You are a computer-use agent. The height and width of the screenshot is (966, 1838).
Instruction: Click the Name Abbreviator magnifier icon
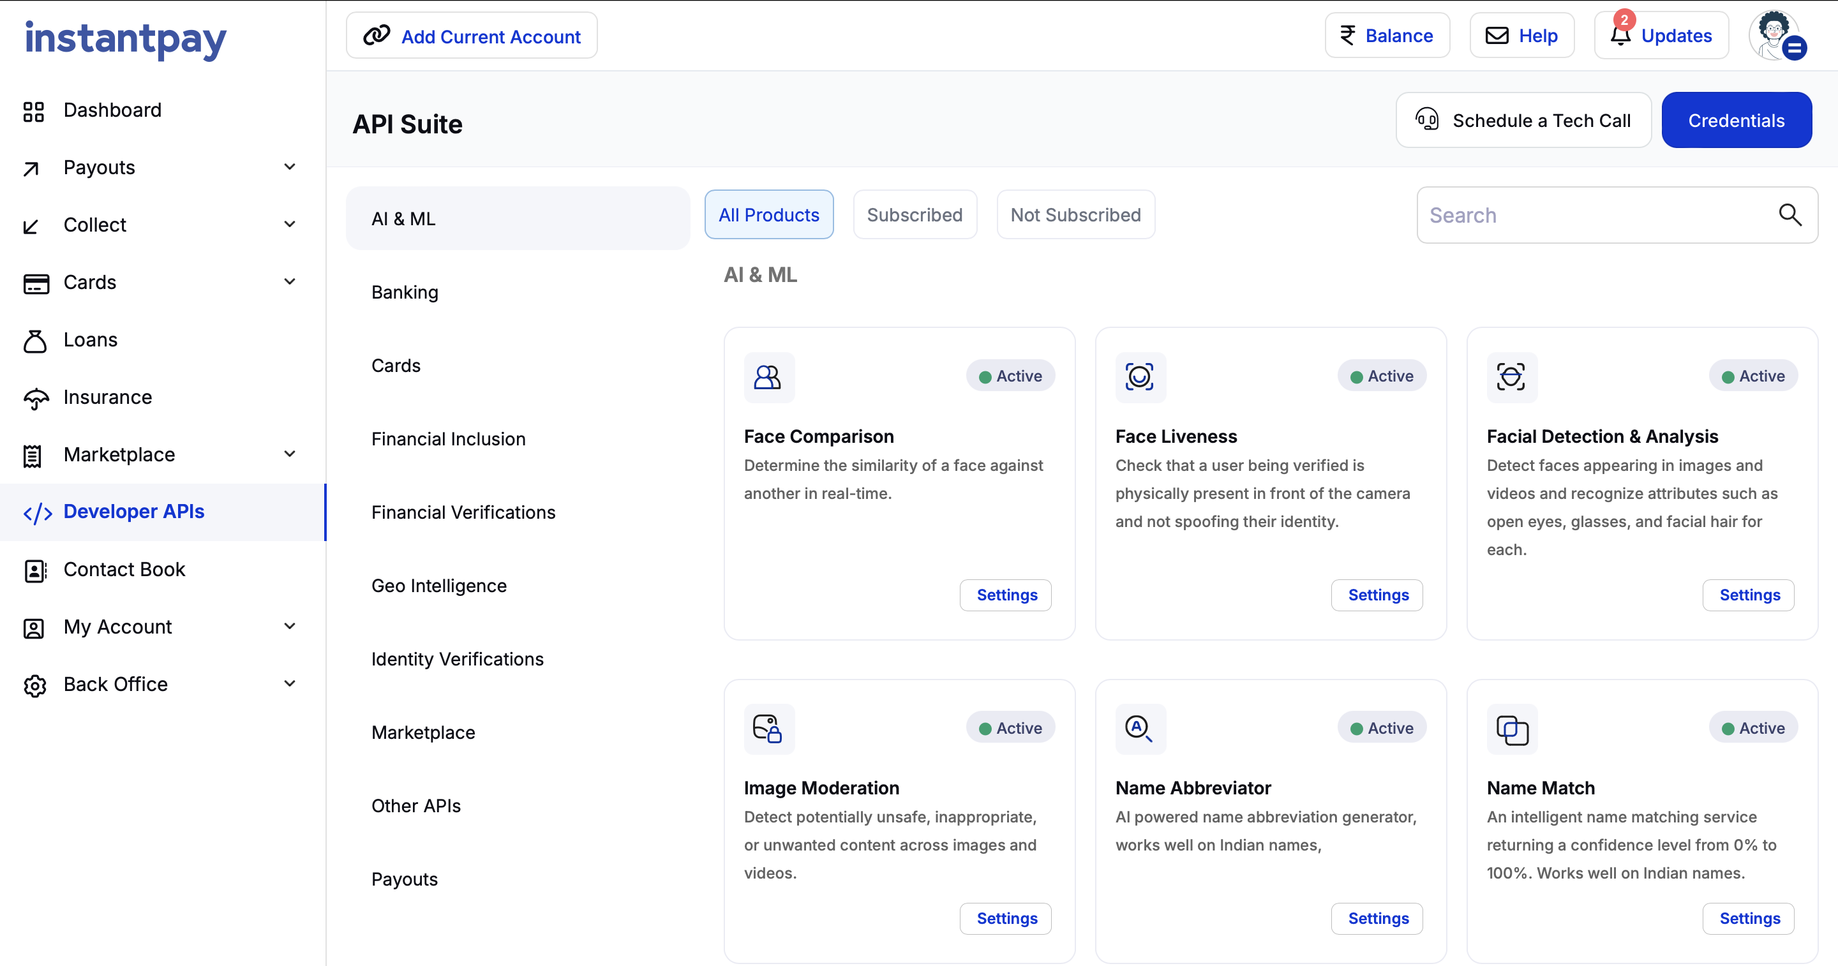click(x=1139, y=729)
